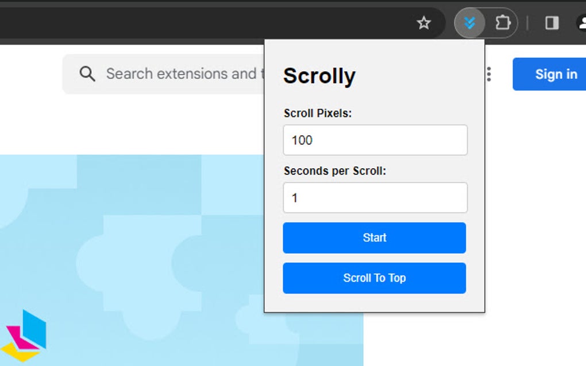Click the Scrolly popup title
This screenshot has height=366, width=586.
coord(319,75)
